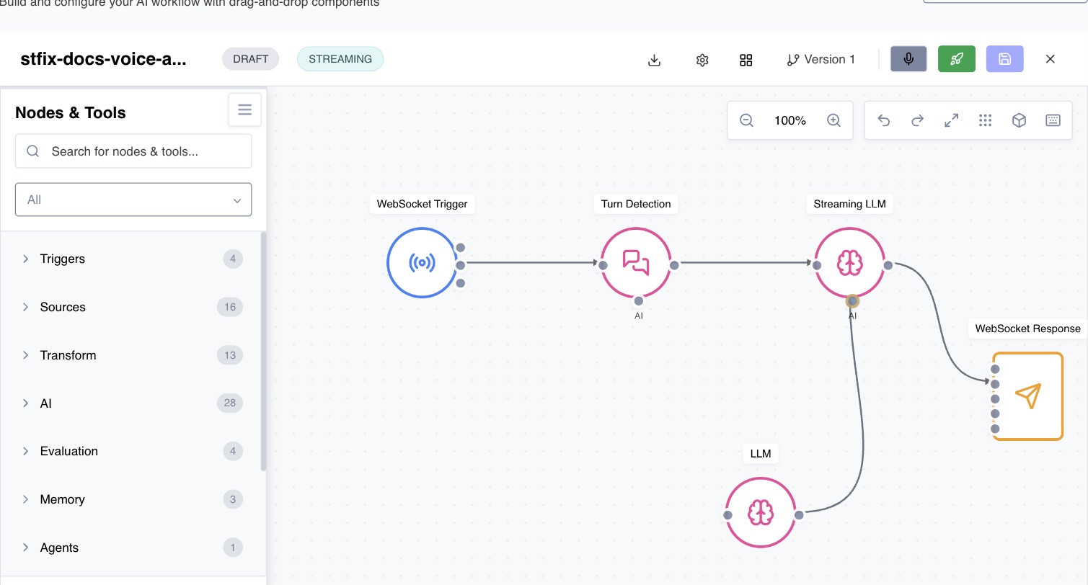Screen dimensions: 1088x585
Task: Open workflow settings gear icon
Action: [702, 60]
